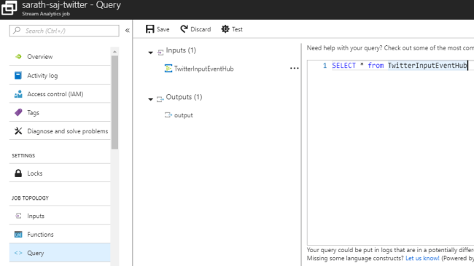Click the 'from' keyword in query

tap(376, 66)
